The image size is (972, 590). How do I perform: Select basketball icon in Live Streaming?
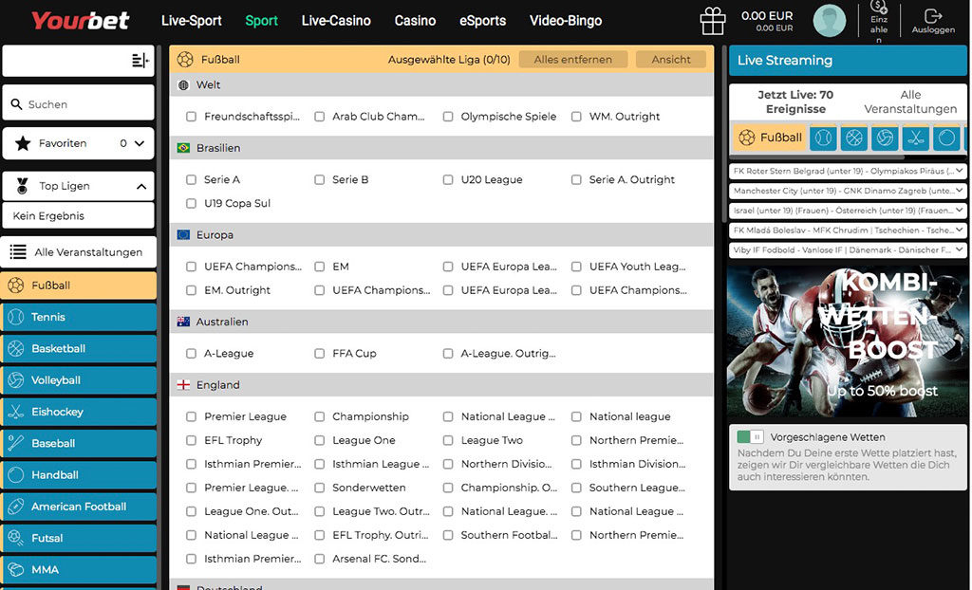854,138
